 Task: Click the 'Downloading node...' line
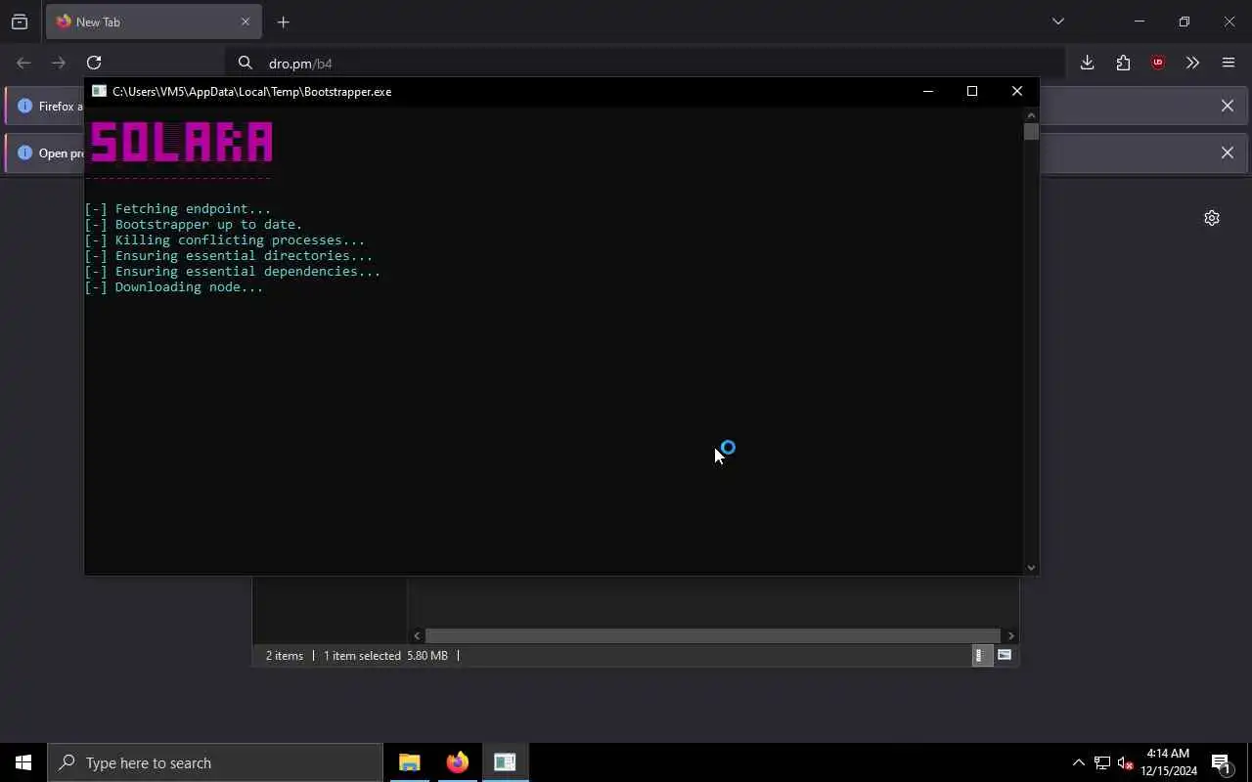(174, 286)
